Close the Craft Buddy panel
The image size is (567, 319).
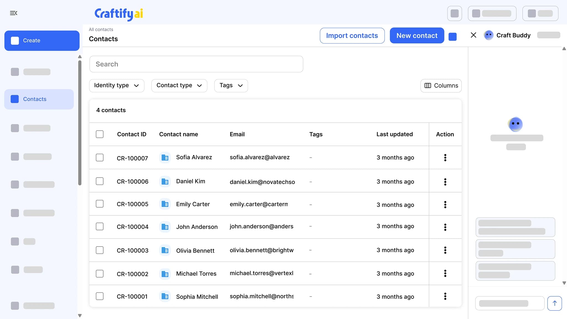(473, 35)
